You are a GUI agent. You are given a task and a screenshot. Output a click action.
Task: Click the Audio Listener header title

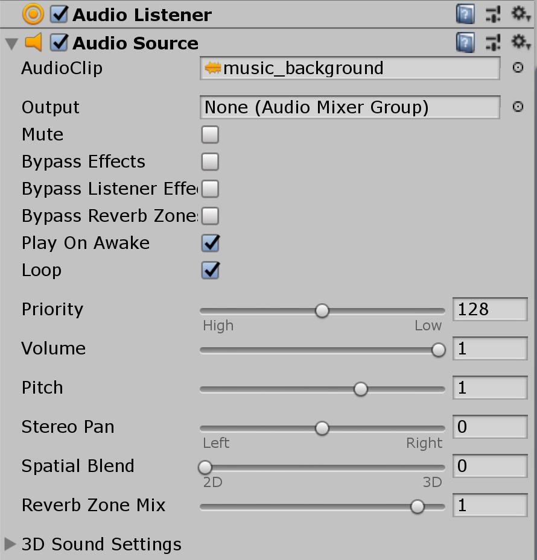click(x=142, y=15)
